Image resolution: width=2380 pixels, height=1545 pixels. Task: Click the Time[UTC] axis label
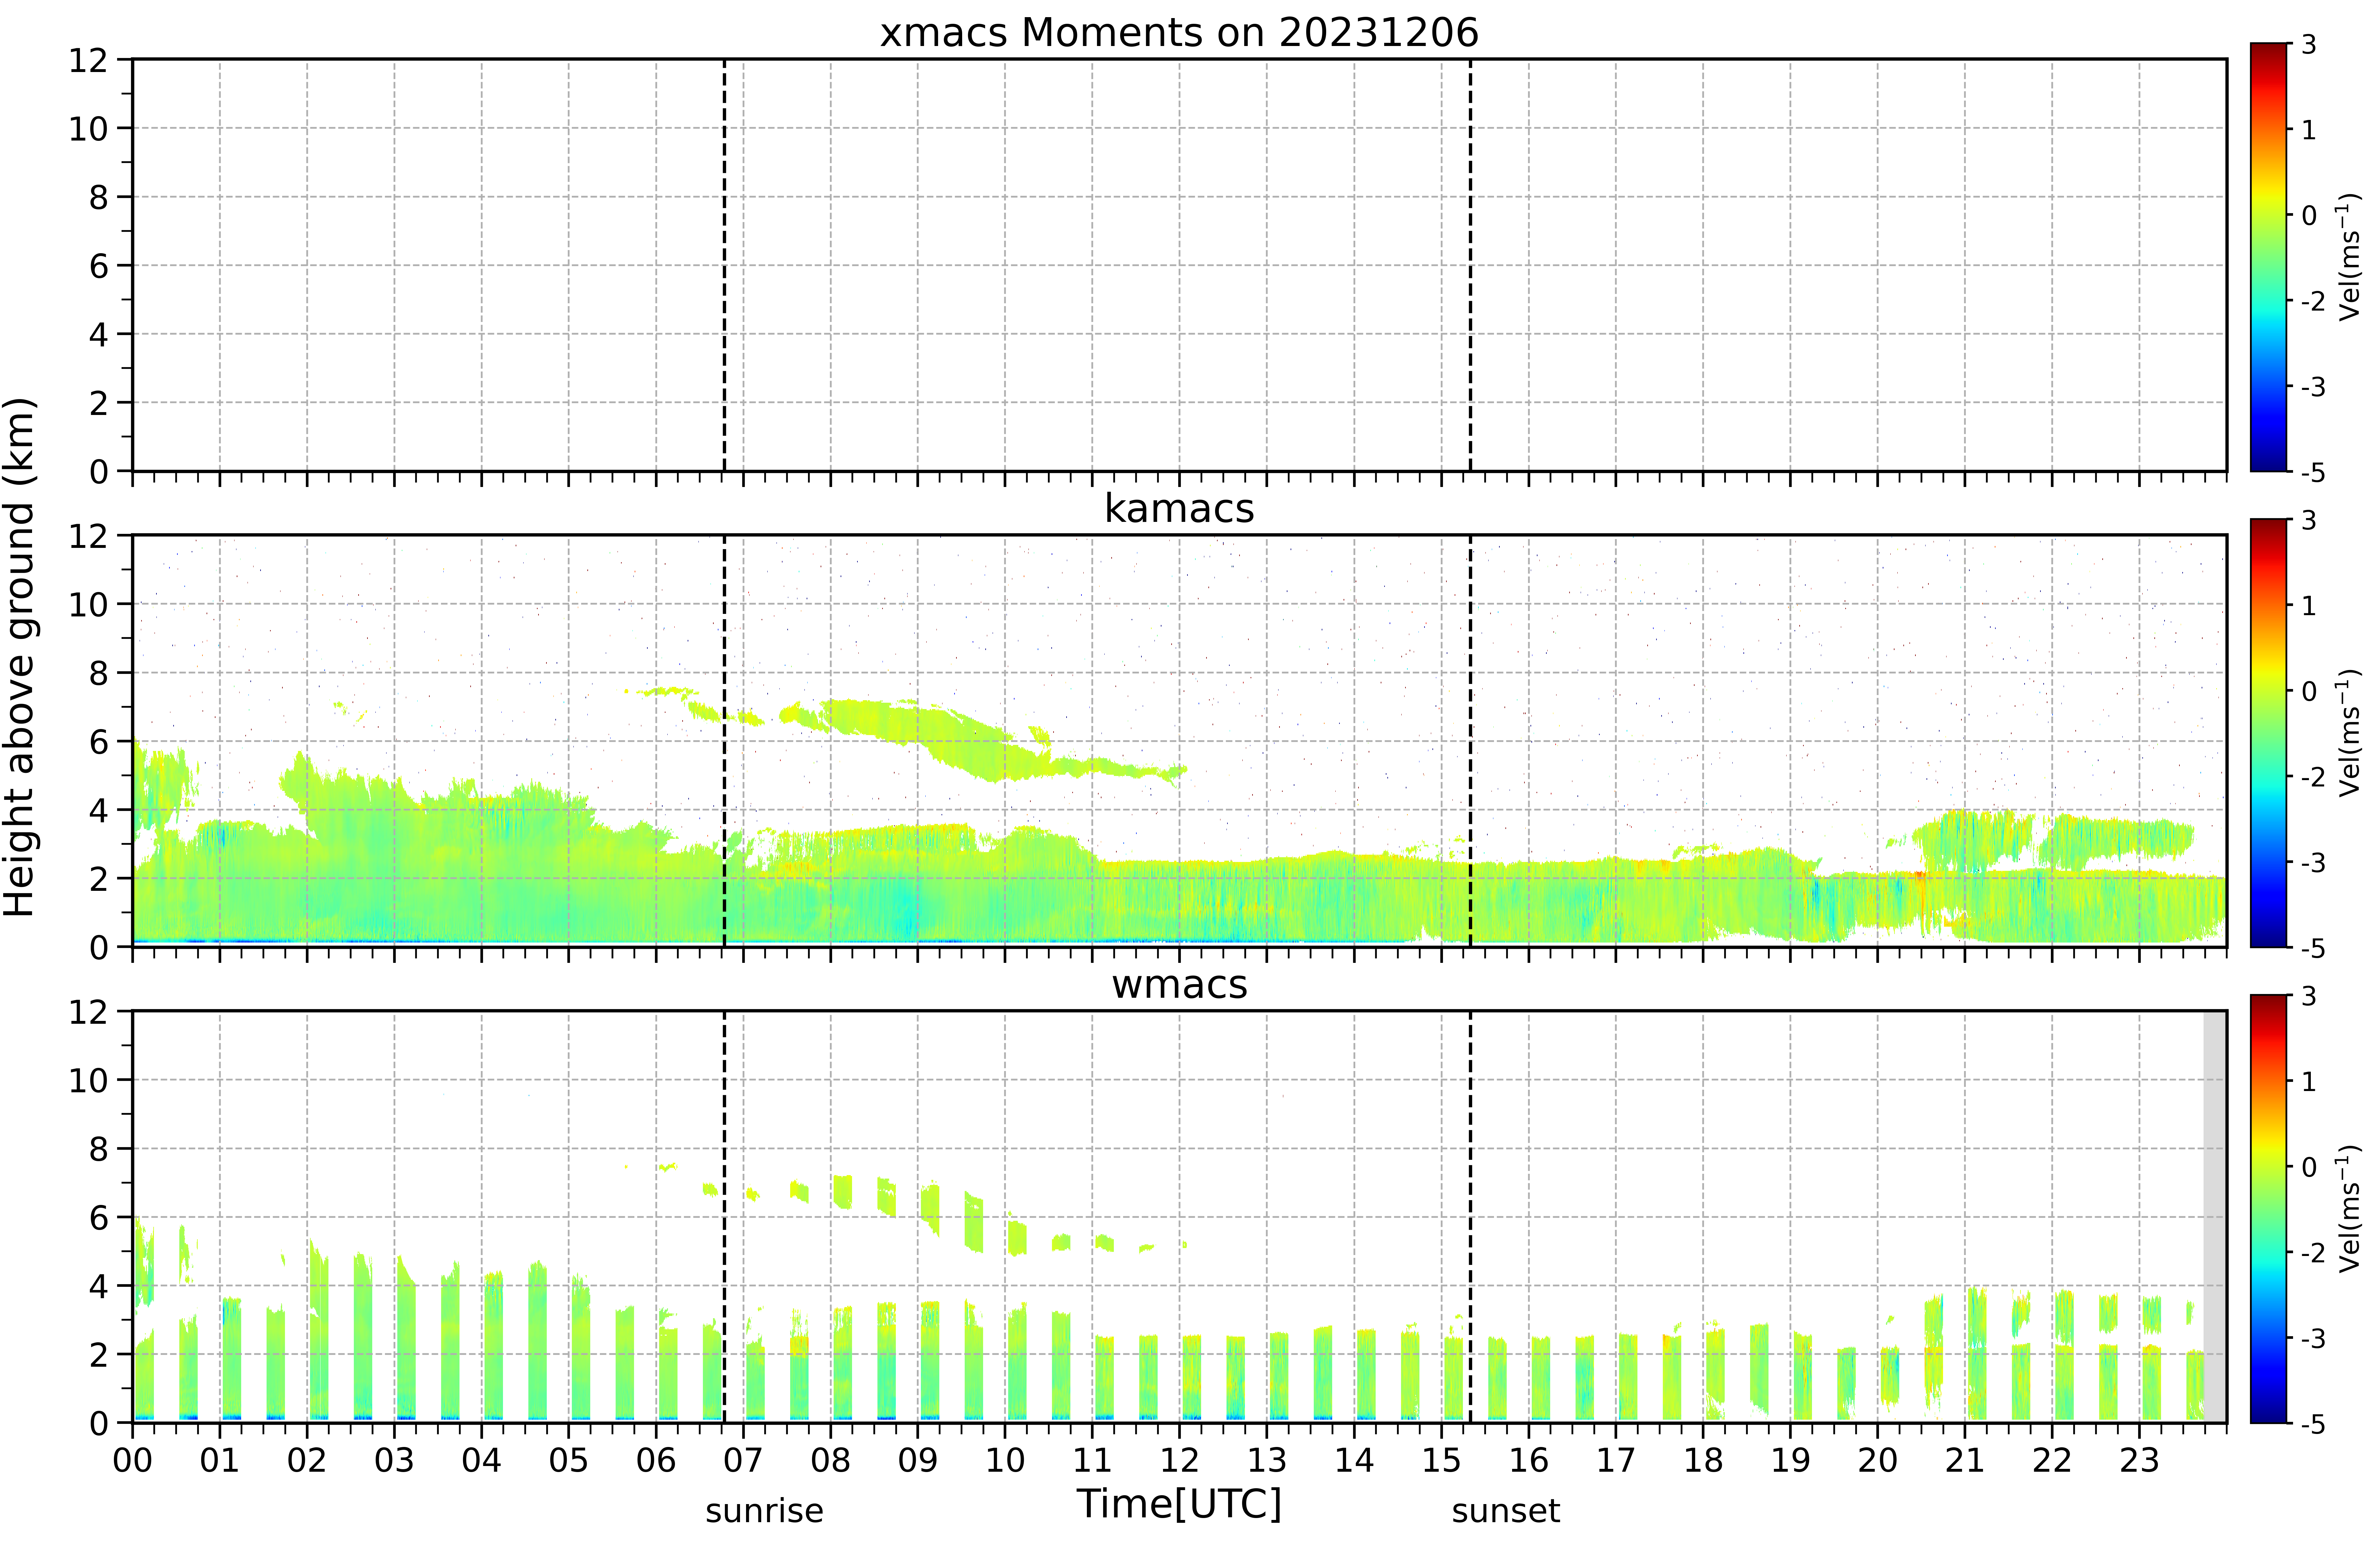pos(1179,1503)
